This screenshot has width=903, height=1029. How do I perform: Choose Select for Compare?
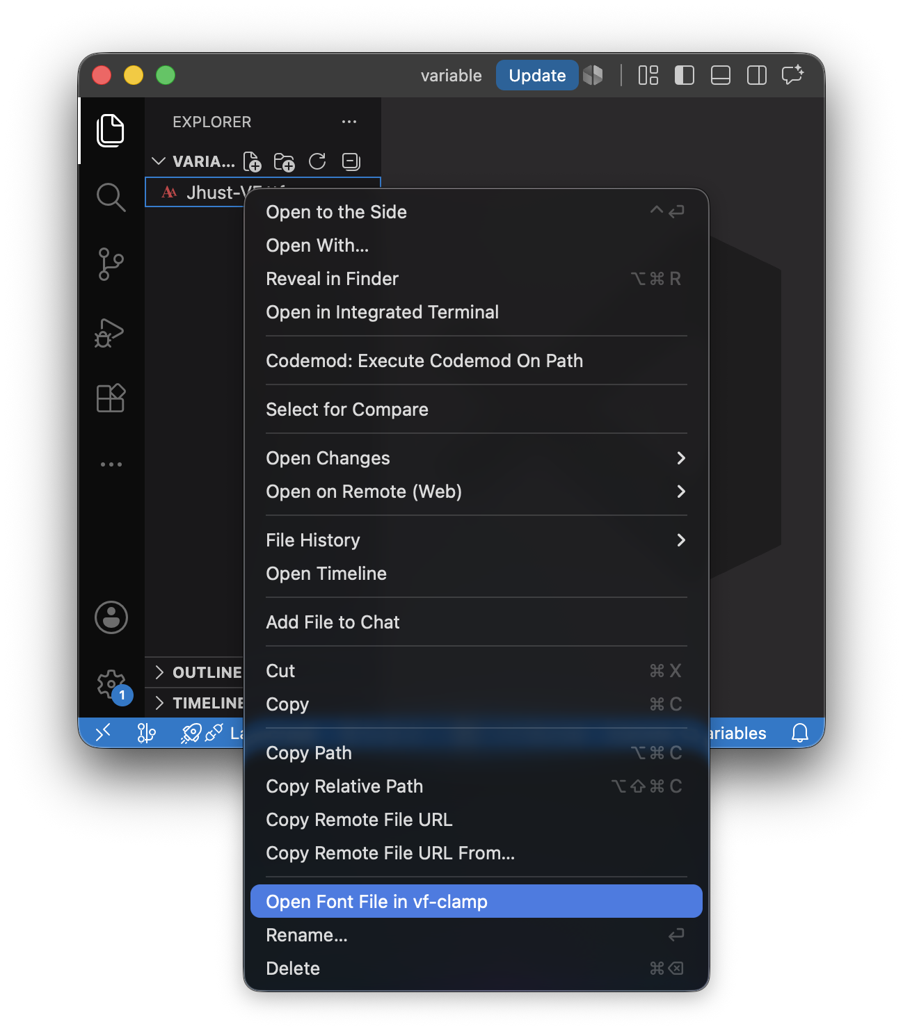(477, 409)
